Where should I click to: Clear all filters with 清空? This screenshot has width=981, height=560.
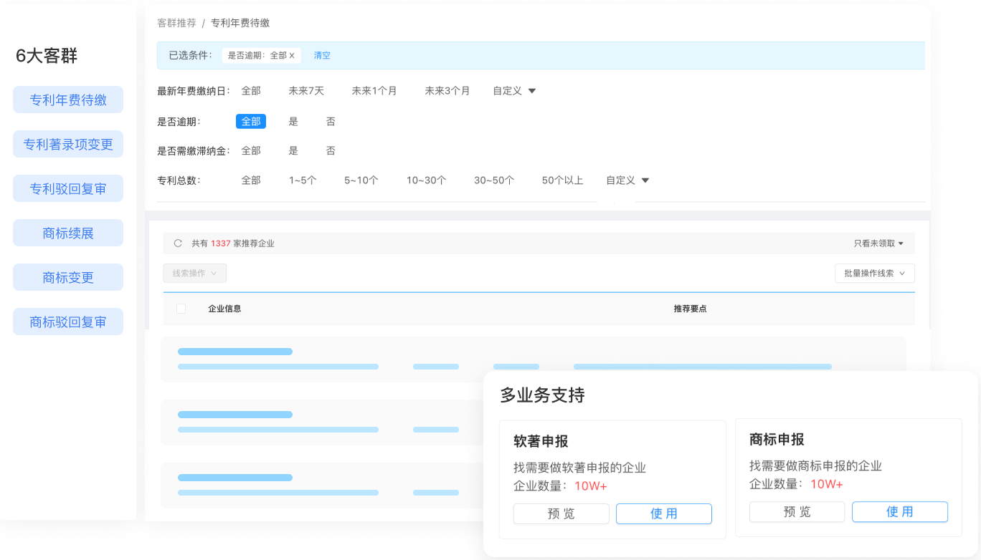click(x=322, y=55)
